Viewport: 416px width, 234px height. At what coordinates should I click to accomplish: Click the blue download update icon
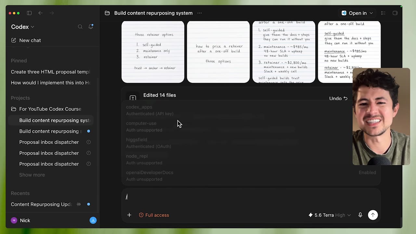pyautogui.click(x=93, y=220)
